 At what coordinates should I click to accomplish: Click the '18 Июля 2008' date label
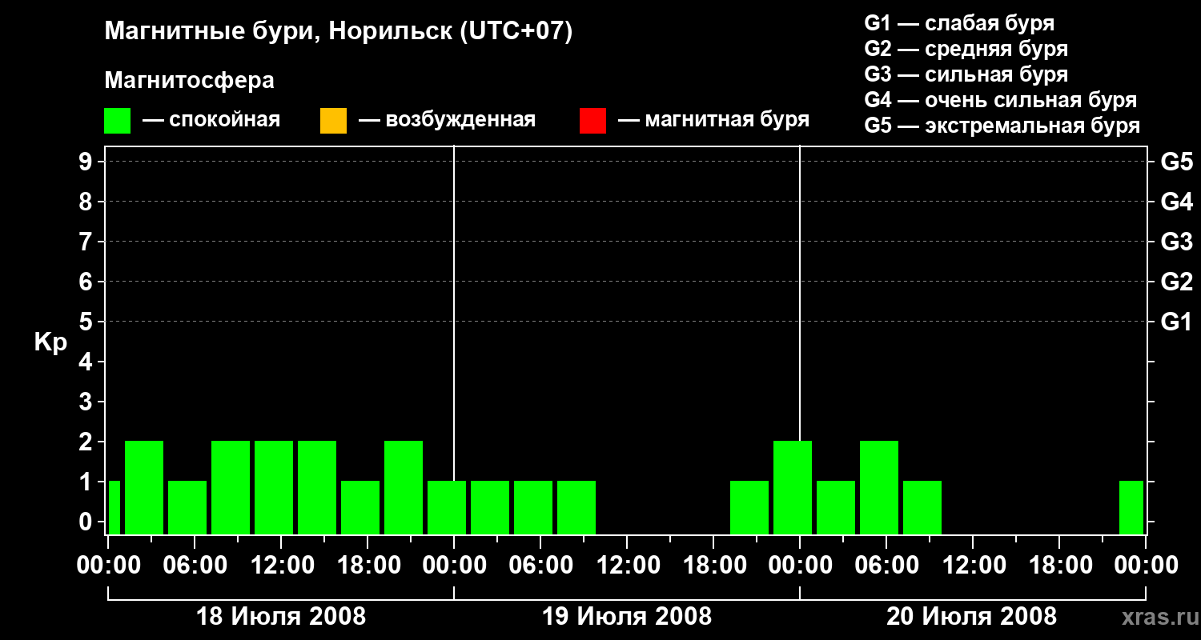click(x=281, y=617)
